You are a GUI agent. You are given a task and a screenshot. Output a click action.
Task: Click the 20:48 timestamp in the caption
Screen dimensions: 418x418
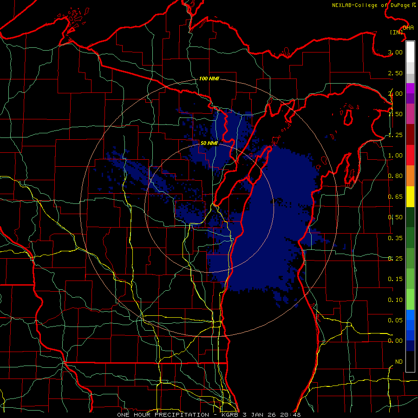click(292, 415)
